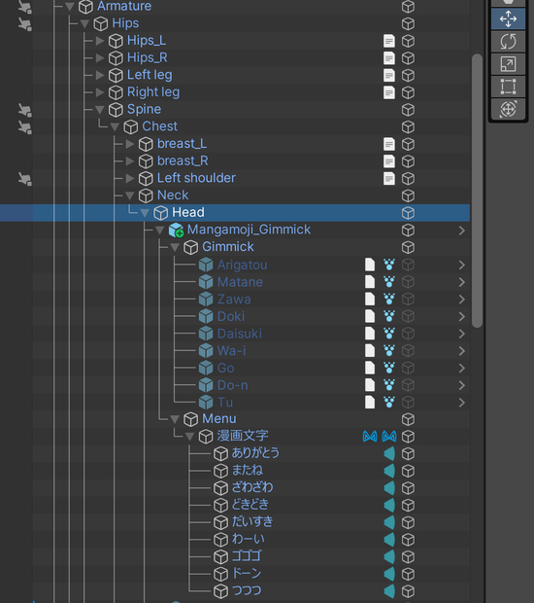Select the Daisuki object in the hierarchy
This screenshot has width=534, height=603.
(x=240, y=334)
